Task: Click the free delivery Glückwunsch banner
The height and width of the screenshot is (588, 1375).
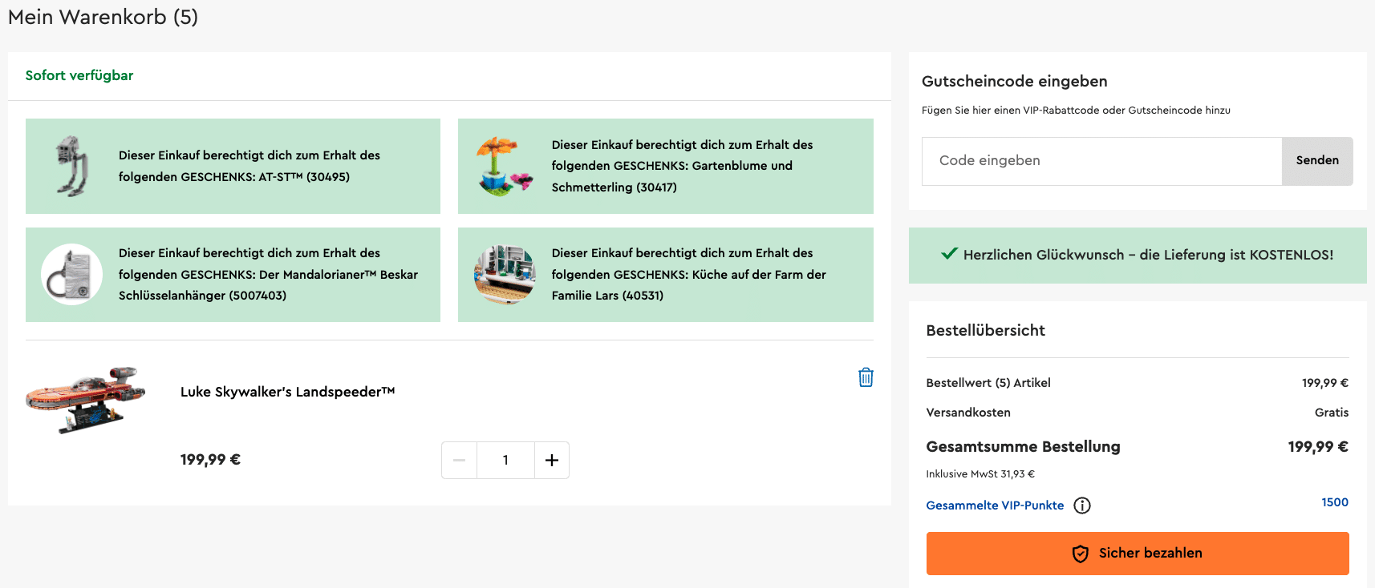Action: pos(1138,256)
